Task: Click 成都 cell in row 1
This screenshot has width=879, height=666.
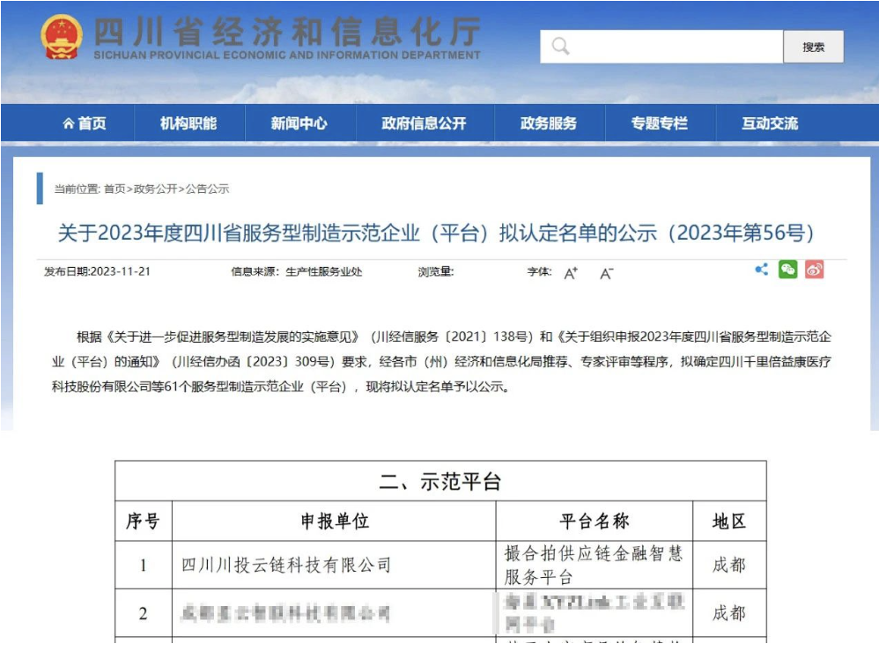Action: click(729, 565)
